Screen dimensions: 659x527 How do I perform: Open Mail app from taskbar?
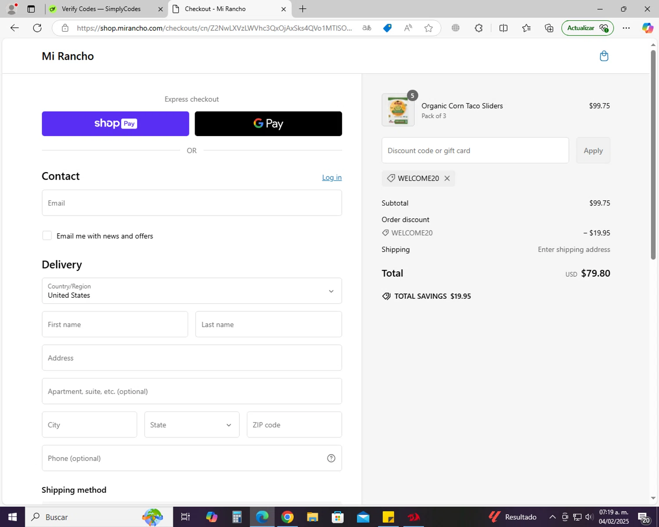(x=363, y=517)
